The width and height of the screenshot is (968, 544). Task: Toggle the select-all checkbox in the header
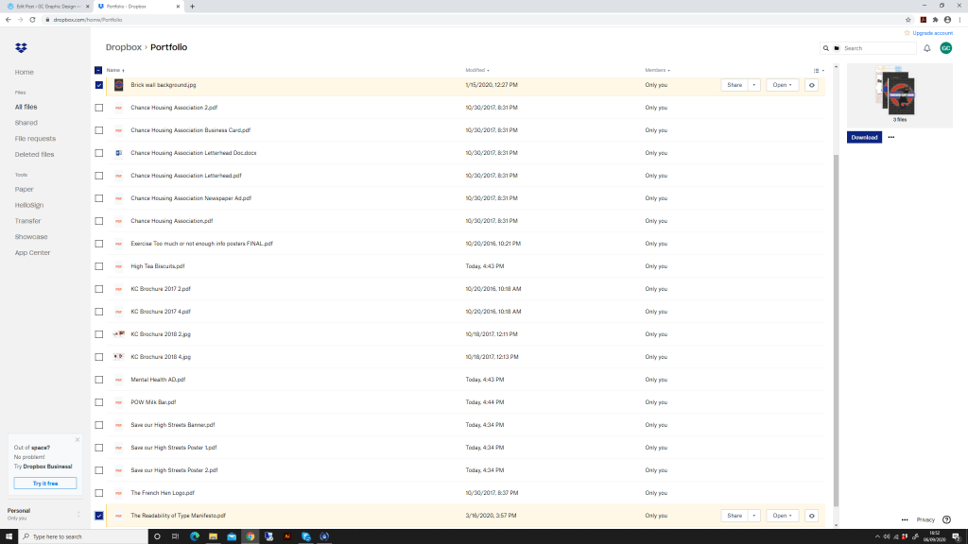click(x=99, y=70)
